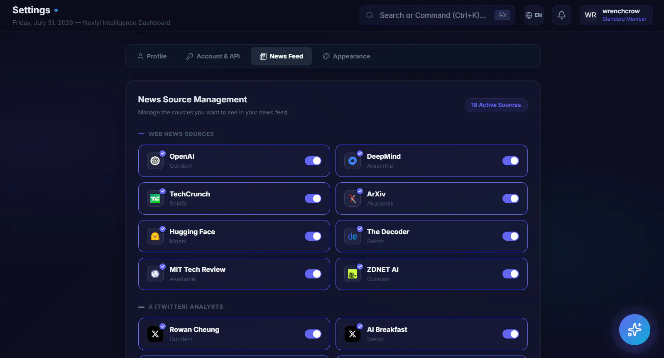The image size is (664, 358).
Task: Toggle the MIT Tech Review source
Action: coord(313,274)
